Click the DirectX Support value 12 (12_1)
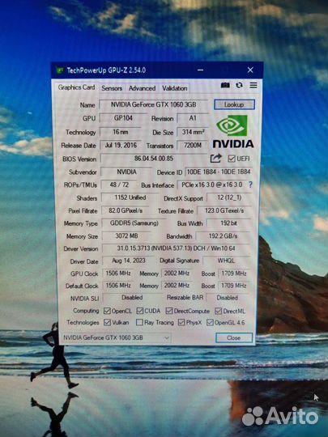 click(x=229, y=197)
